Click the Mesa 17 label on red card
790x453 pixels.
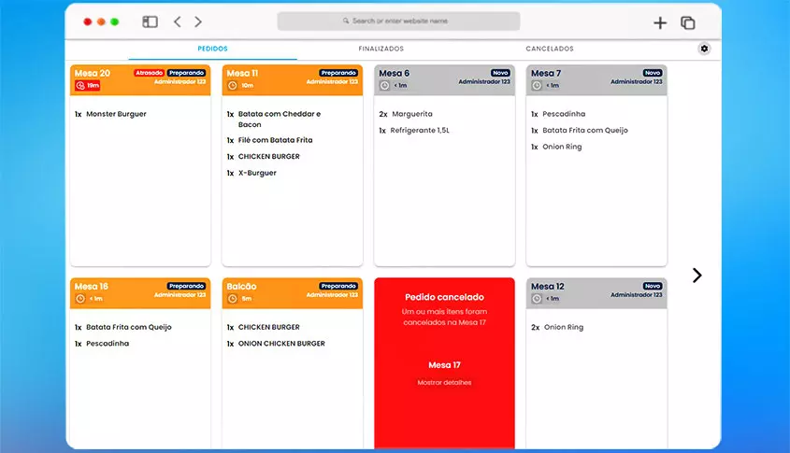pyautogui.click(x=444, y=365)
